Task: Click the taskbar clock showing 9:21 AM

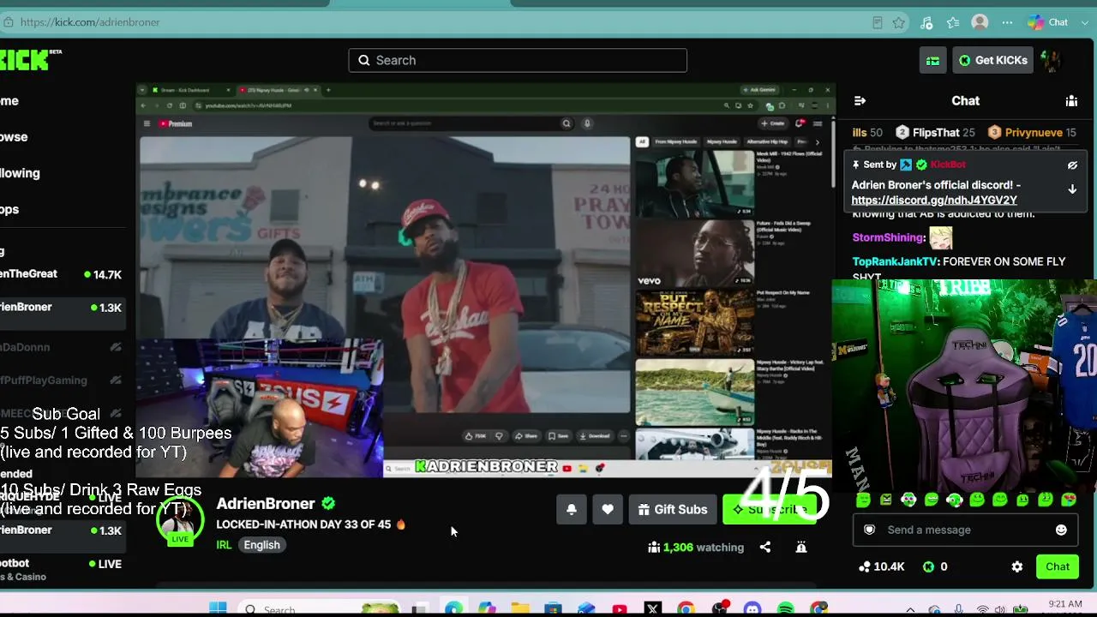Action: point(1065,605)
